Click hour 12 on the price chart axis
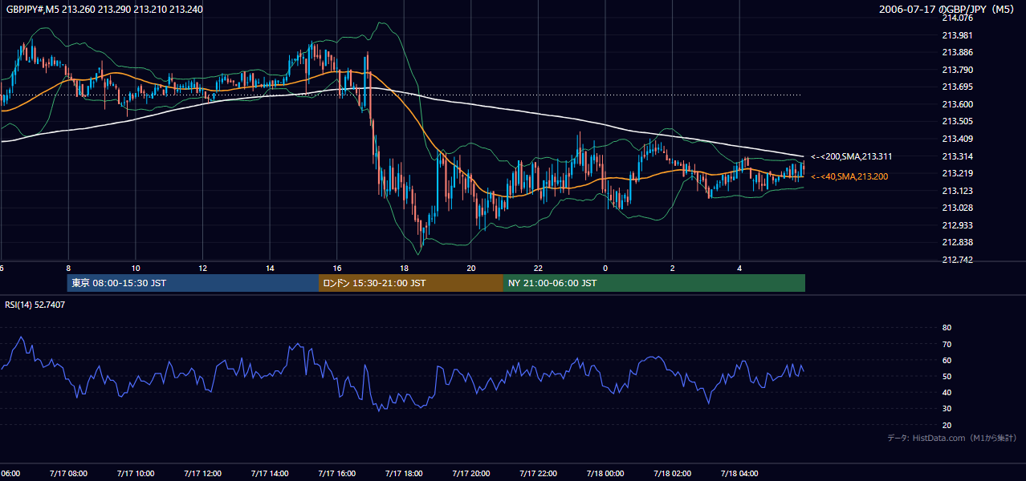This screenshot has width=1026, height=481. (202, 268)
